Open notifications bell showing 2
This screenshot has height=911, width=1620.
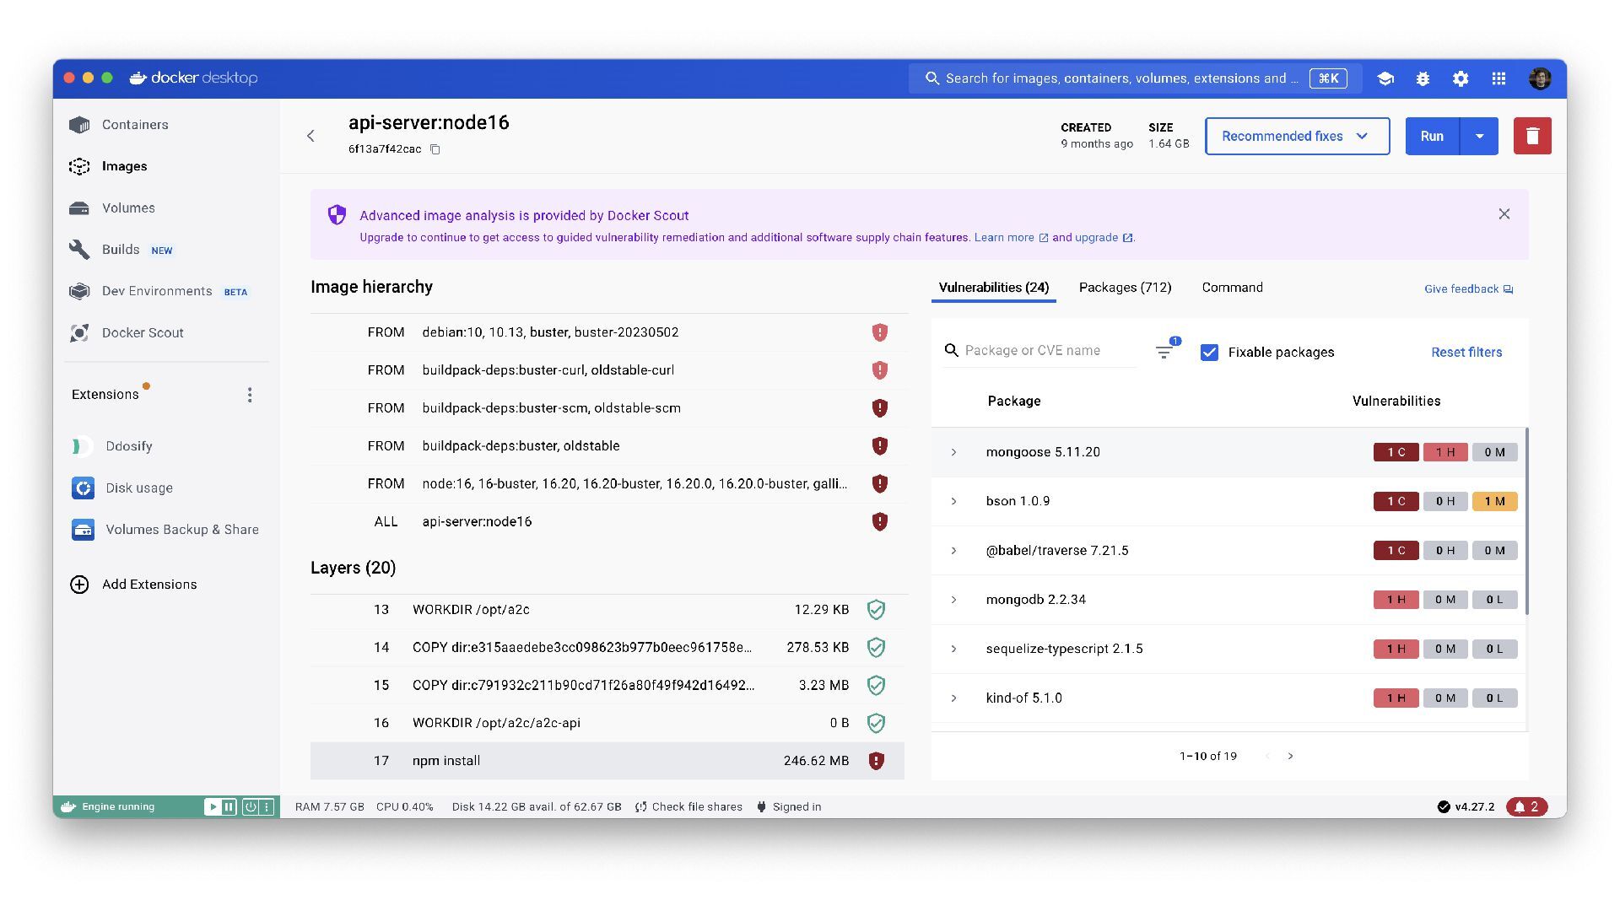coord(1527,807)
